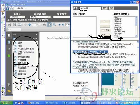
Task: Choose the text Select tool cursor icon
Action: click(x=44, y=25)
